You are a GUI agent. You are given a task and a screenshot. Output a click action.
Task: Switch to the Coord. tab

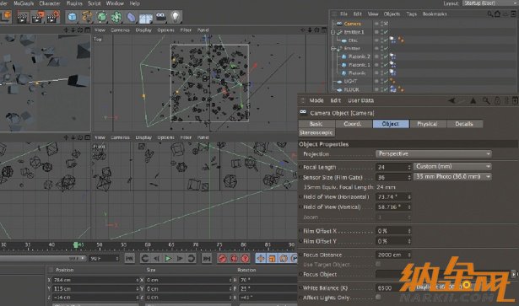pos(353,124)
